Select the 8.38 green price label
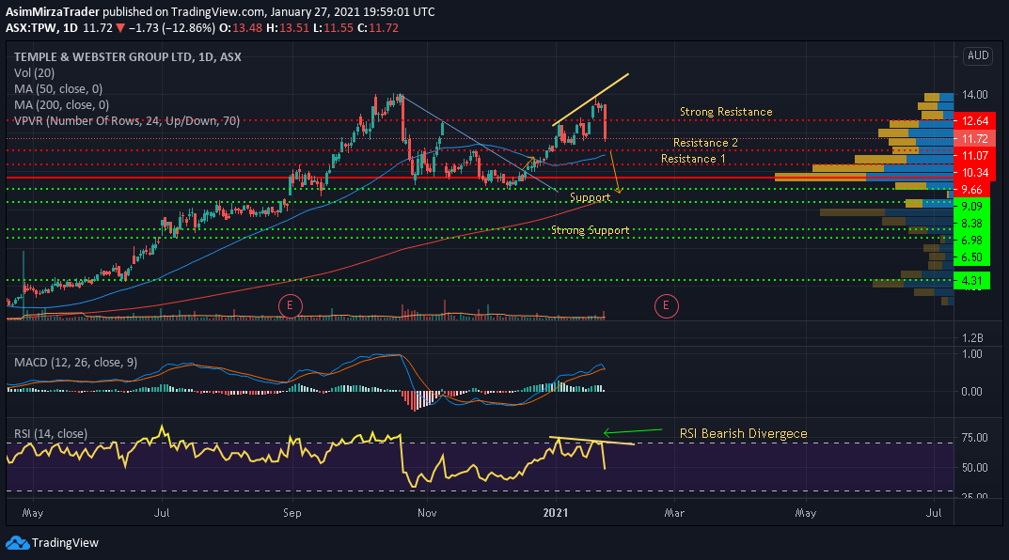Viewport: 1009px width, 560px height. 971,223
